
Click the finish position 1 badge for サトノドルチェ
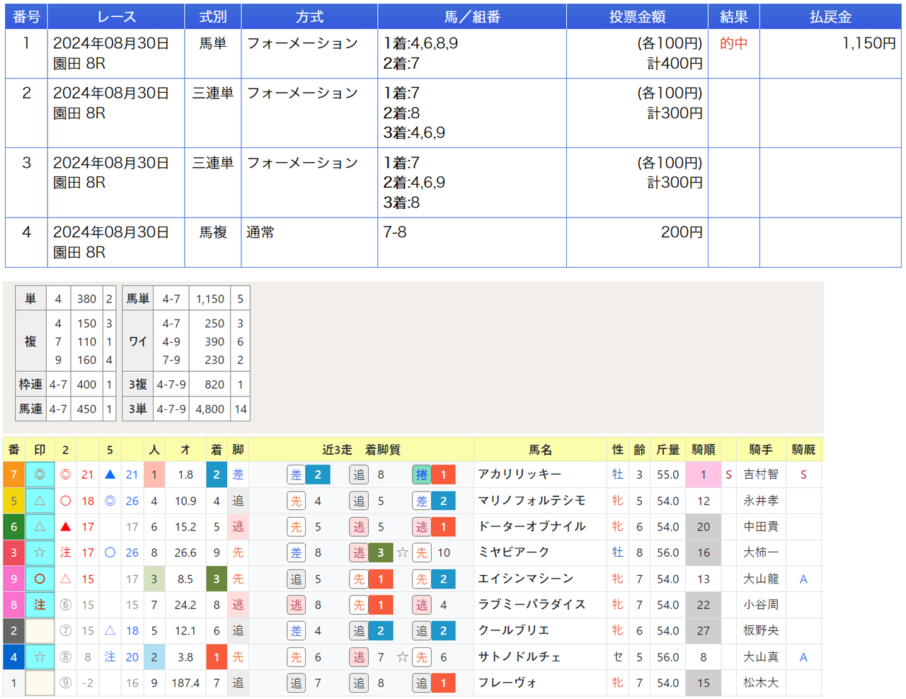coord(217,657)
